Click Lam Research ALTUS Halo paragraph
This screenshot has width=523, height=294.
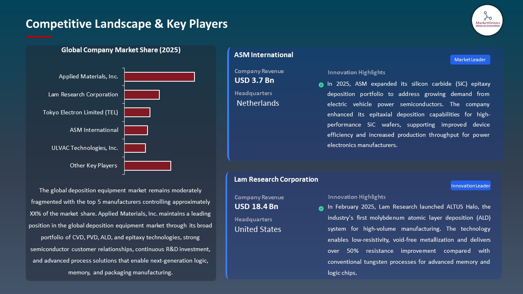(x=409, y=240)
